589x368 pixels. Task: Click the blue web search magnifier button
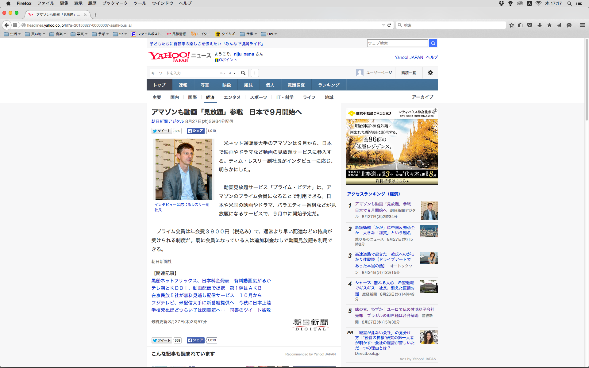pyautogui.click(x=433, y=43)
